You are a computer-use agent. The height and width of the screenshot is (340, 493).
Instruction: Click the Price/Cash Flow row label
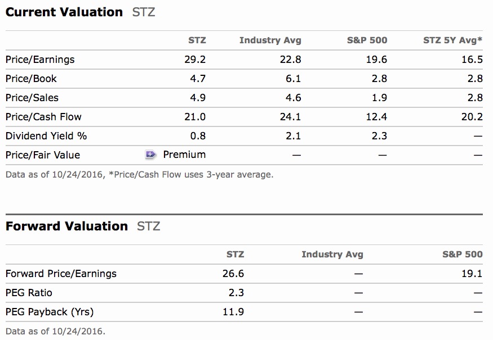[43, 117]
